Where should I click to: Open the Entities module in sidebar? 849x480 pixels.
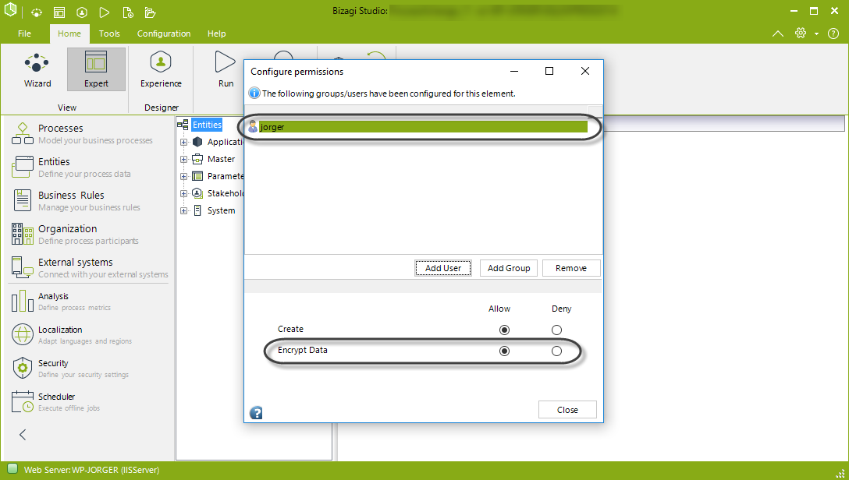point(70,167)
